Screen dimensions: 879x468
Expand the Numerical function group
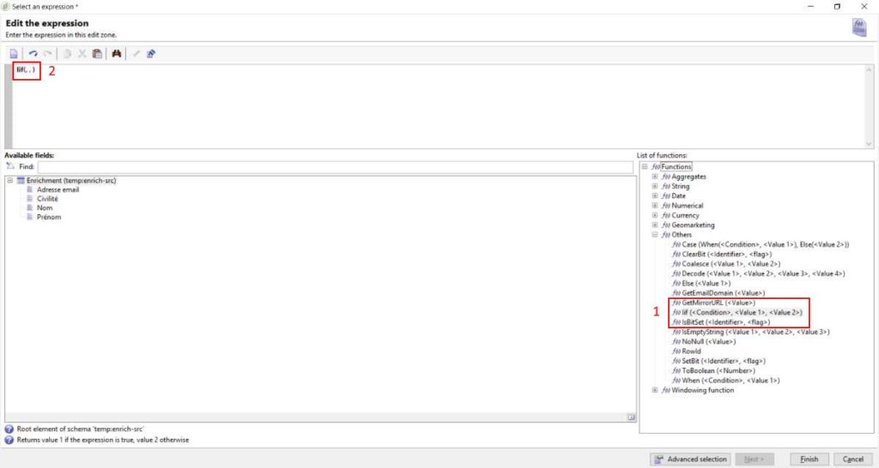click(x=654, y=206)
